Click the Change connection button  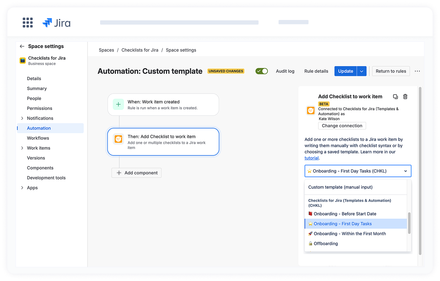[x=342, y=126]
